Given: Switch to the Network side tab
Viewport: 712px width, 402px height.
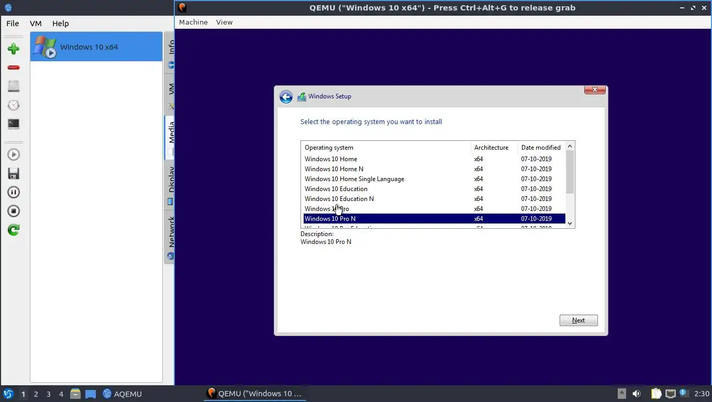Looking at the screenshot, I should coord(169,236).
